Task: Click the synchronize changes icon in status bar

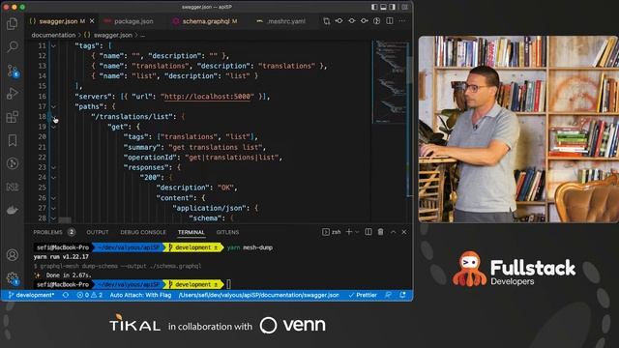Action: tap(66, 295)
